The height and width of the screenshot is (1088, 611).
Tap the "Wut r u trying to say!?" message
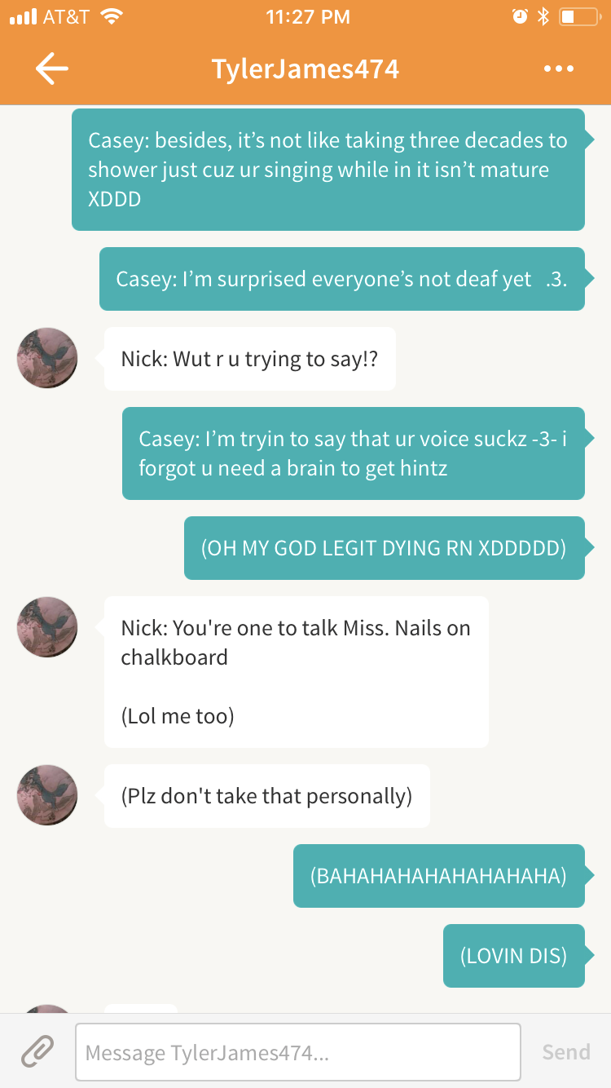[250, 359]
